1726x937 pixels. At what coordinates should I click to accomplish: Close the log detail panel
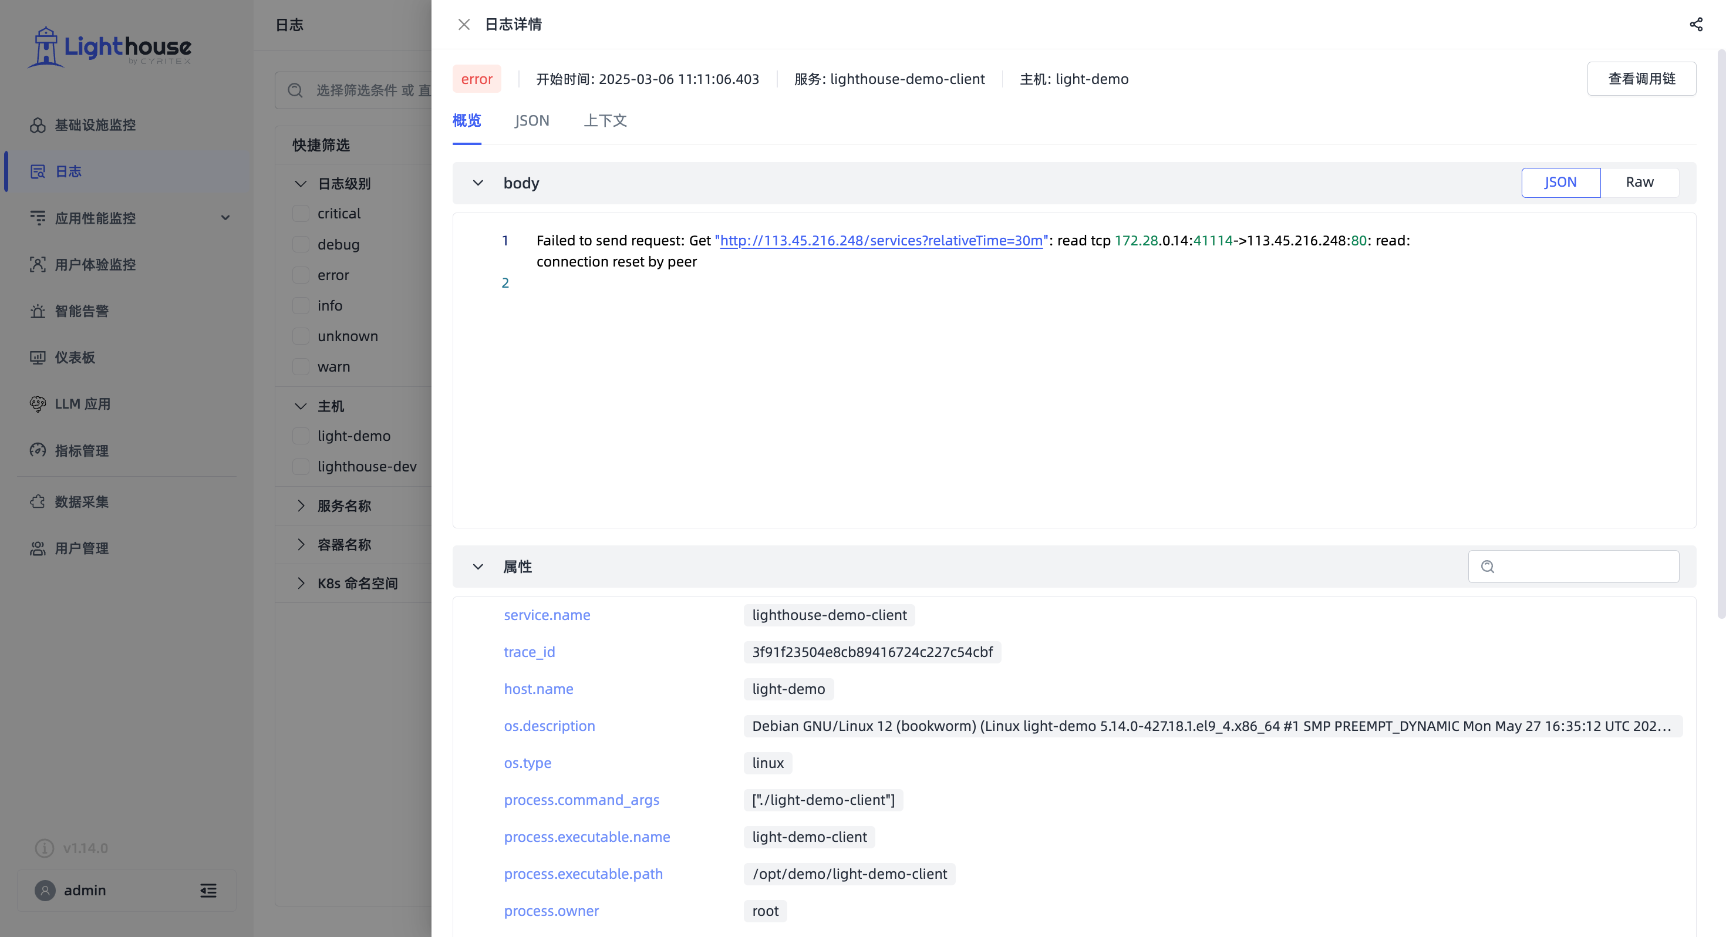click(464, 25)
